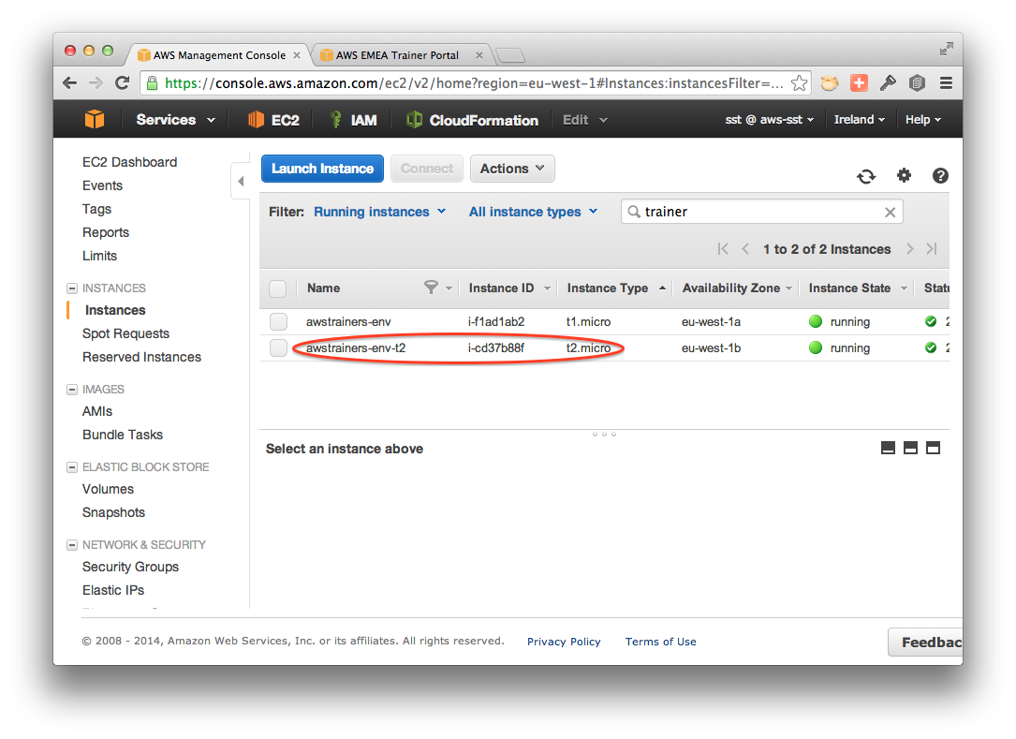Sort by Instance Type column header
This screenshot has height=739, width=1016.
tap(608, 288)
